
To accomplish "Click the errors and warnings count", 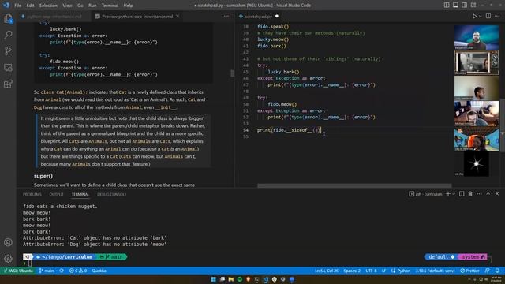I will pyautogui.click(x=78, y=271).
